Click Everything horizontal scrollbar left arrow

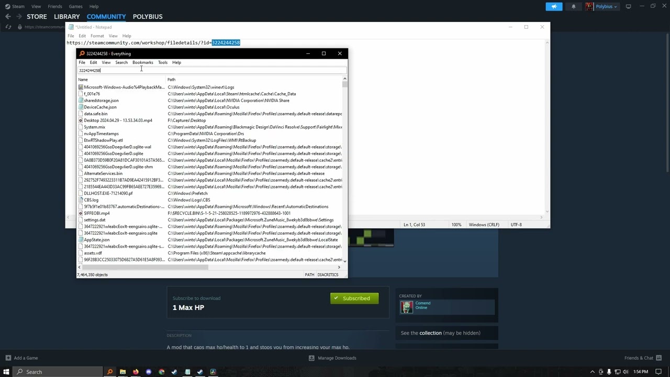pyautogui.click(x=80, y=267)
